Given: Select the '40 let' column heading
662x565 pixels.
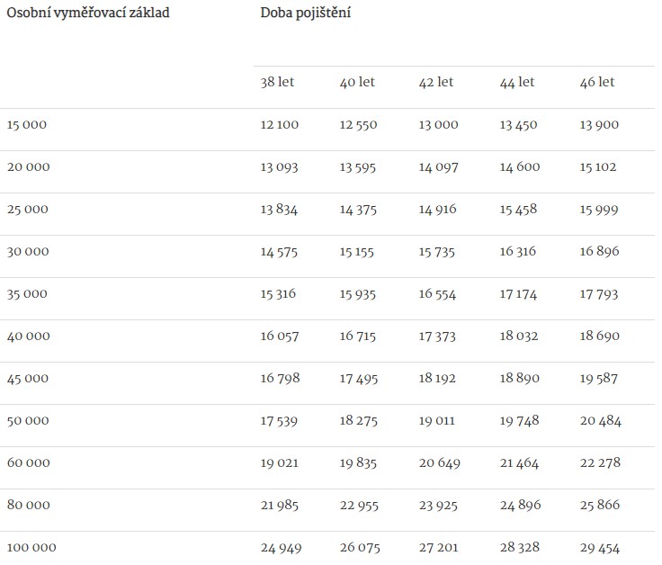Looking at the screenshot, I should pyautogui.click(x=357, y=82).
